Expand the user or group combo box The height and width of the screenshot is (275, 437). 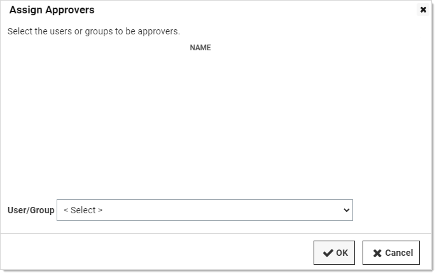[x=205, y=210]
